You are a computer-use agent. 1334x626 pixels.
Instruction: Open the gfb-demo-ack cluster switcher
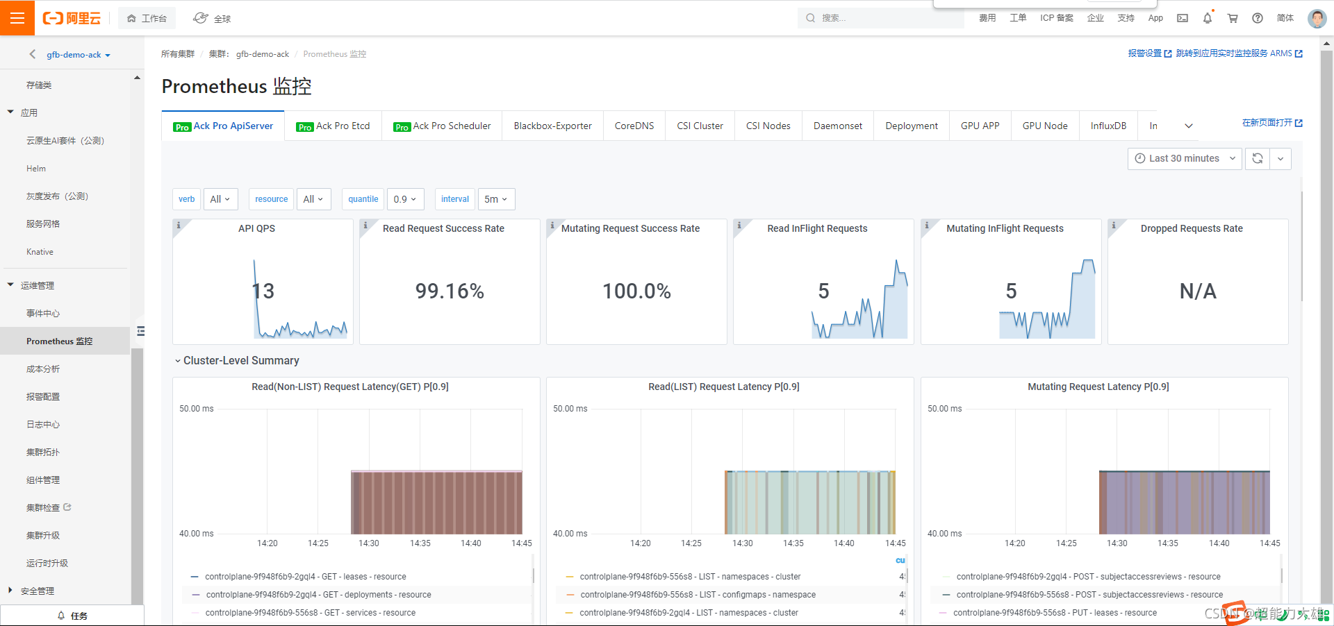click(x=79, y=55)
